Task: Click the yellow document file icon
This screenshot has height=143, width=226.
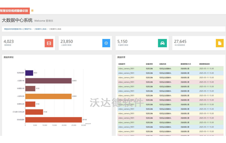Action: [220, 43]
